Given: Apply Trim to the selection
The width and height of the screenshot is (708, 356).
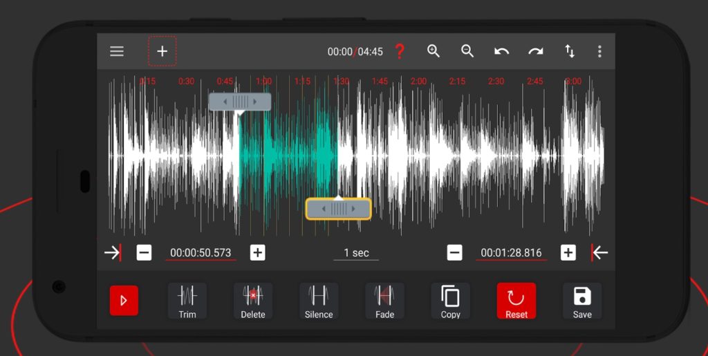Looking at the screenshot, I should (187, 301).
